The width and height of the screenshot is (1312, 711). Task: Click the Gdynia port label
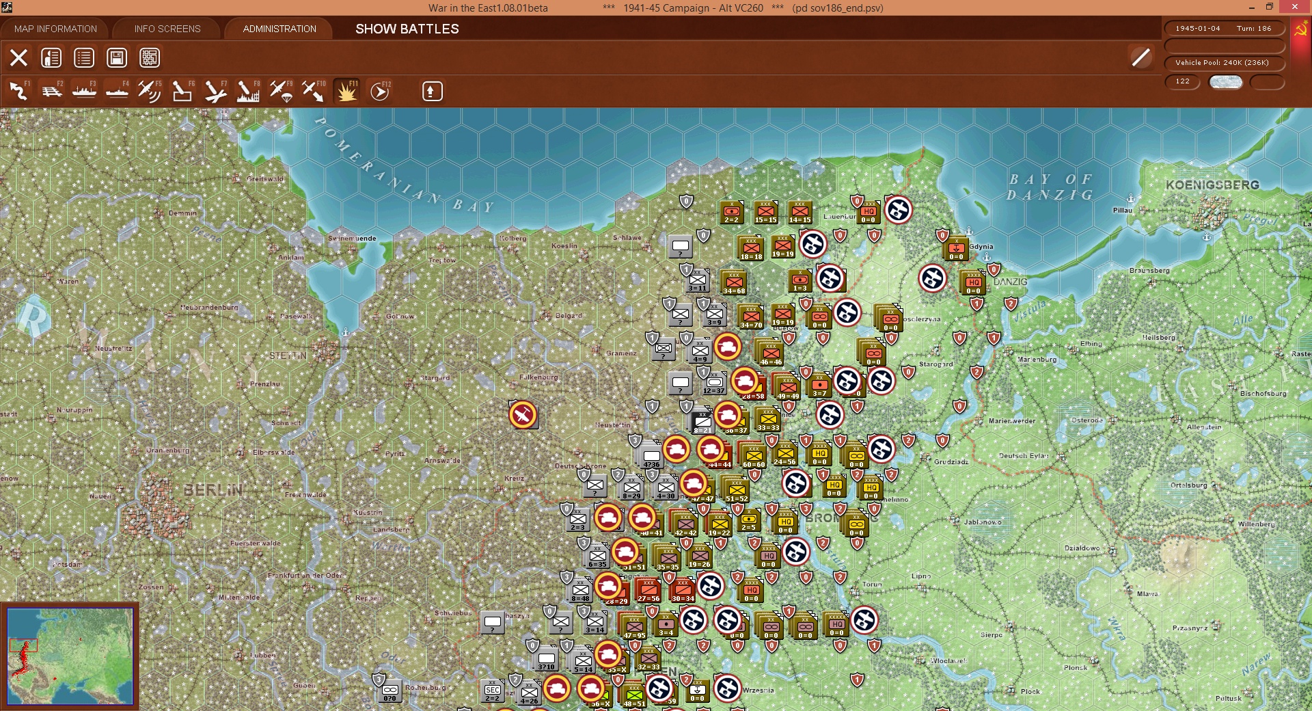tap(981, 247)
